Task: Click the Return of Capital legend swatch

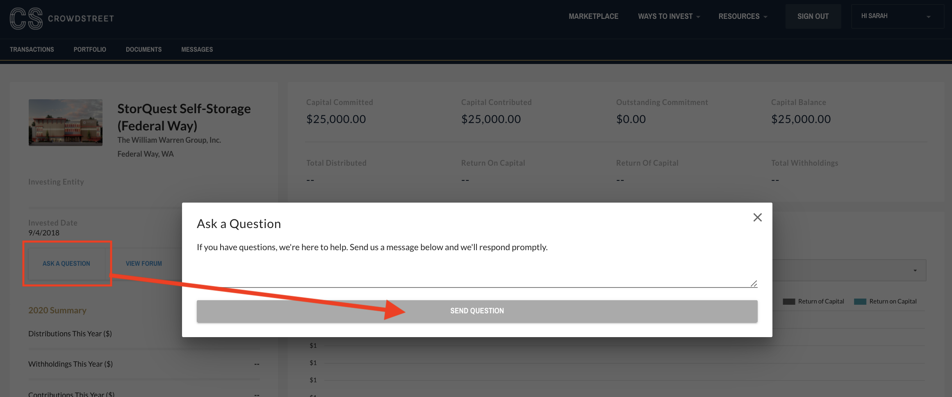Action: point(789,301)
